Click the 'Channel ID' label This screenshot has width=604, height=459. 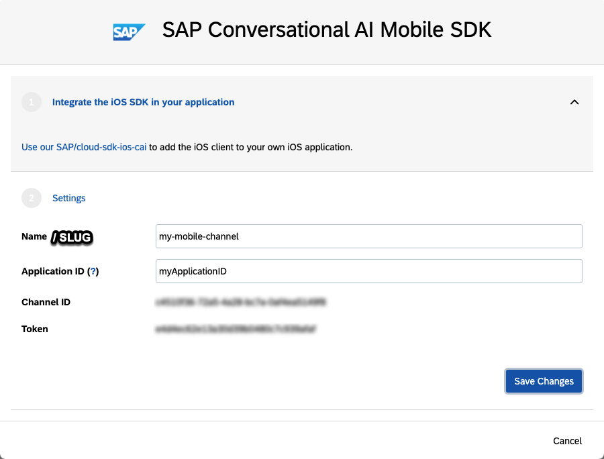click(46, 302)
